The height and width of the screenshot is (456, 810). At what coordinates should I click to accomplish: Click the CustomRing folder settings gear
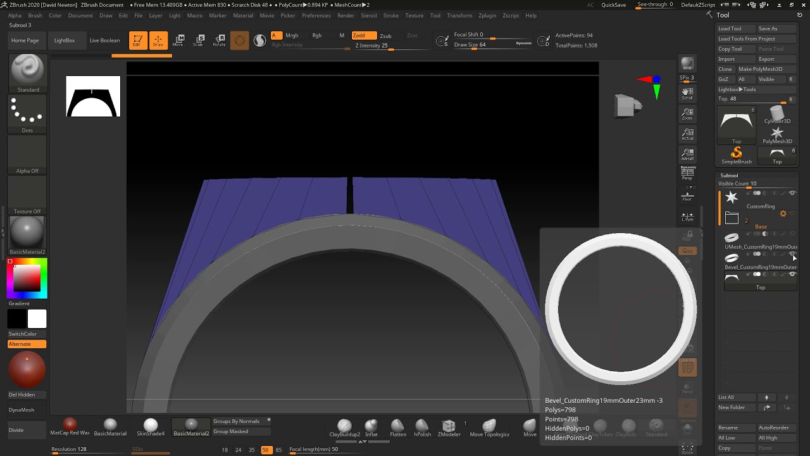(783, 213)
